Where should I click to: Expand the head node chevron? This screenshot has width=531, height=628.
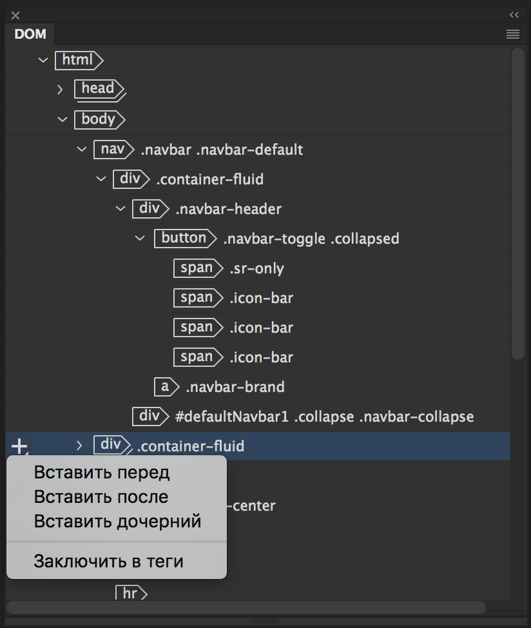tap(61, 89)
